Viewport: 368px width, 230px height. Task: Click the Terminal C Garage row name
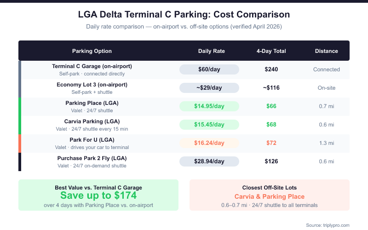coord(92,66)
